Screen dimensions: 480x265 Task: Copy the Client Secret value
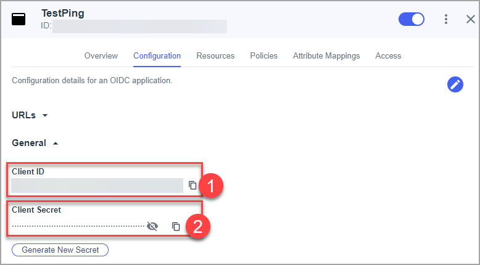[x=176, y=227]
